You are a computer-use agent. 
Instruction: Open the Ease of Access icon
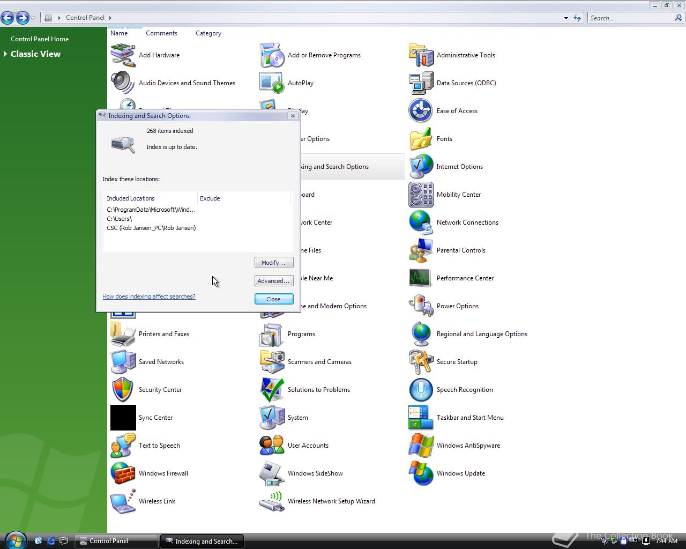coord(421,111)
